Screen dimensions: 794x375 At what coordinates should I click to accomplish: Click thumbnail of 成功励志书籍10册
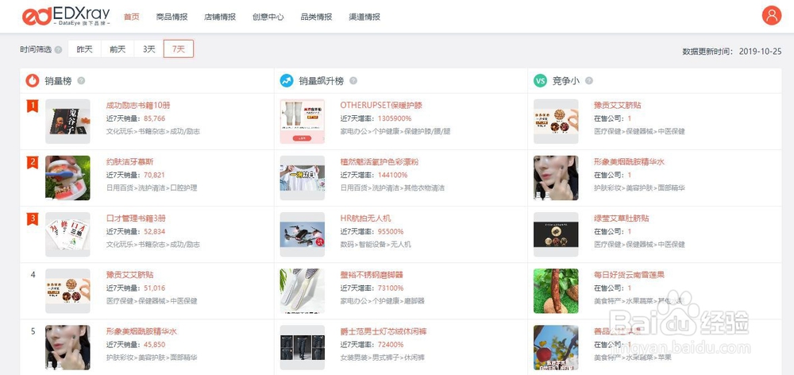(x=67, y=122)
